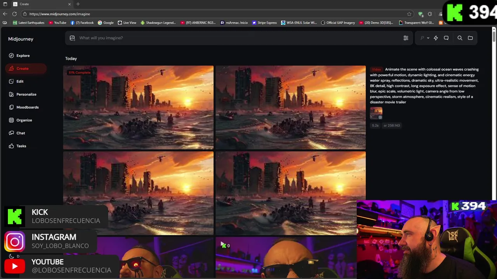Viewport: 497px width, 279px height.
Task: Click the midjourney.com/imagine address bar
Action: coord(217,14)
